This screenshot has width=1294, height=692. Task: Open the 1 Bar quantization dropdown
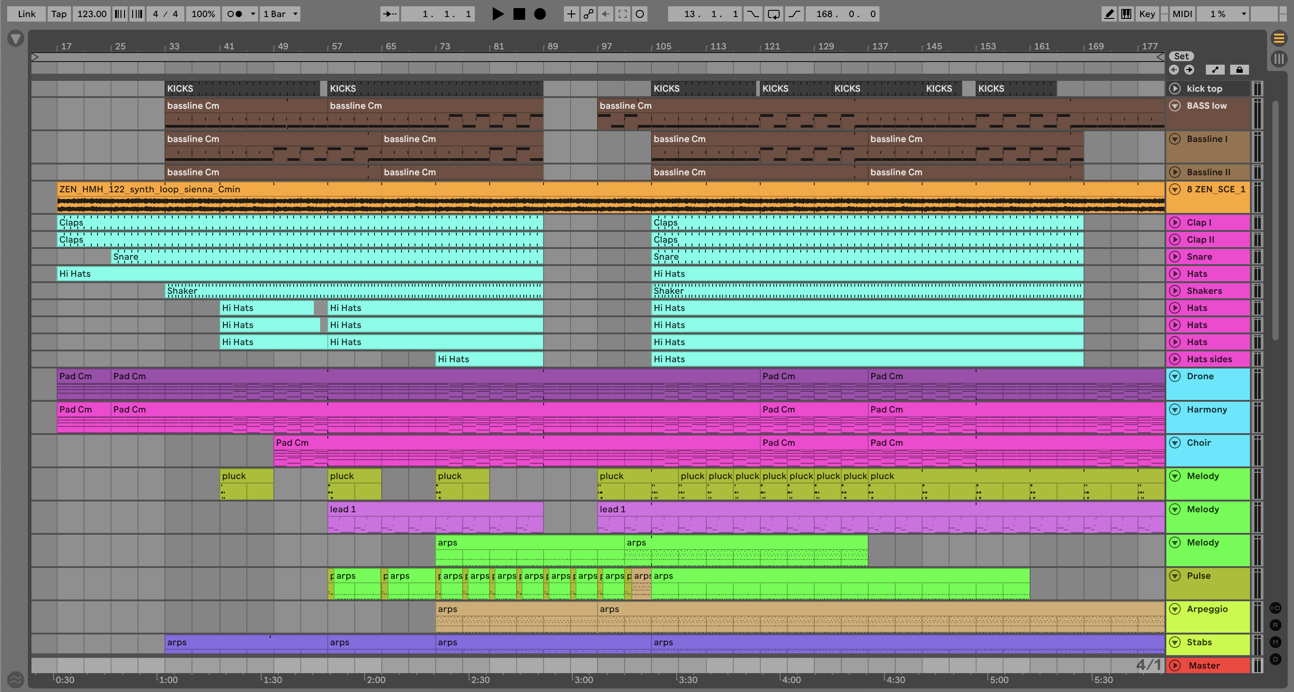point(280,14)
